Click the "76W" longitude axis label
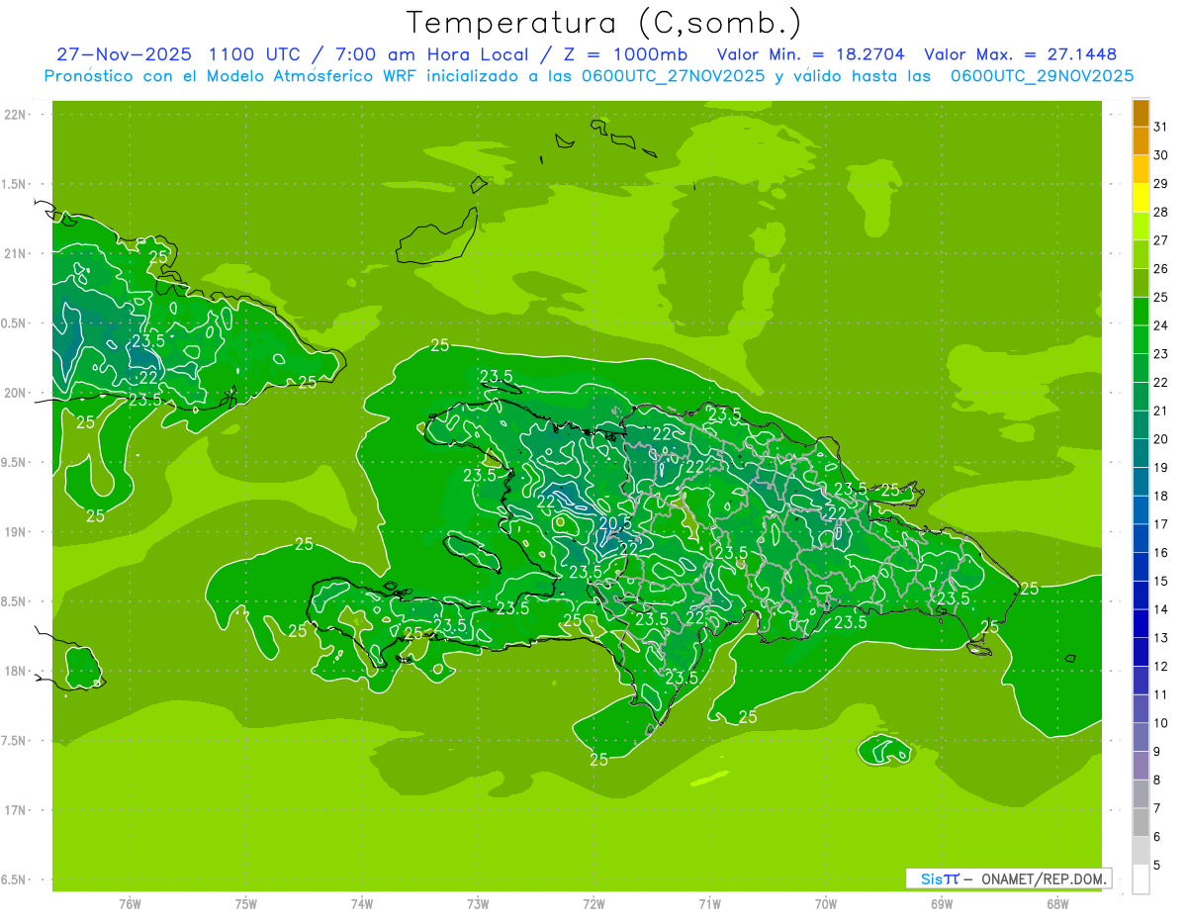Screen dimensions: 1187x917 pos(130,904)
